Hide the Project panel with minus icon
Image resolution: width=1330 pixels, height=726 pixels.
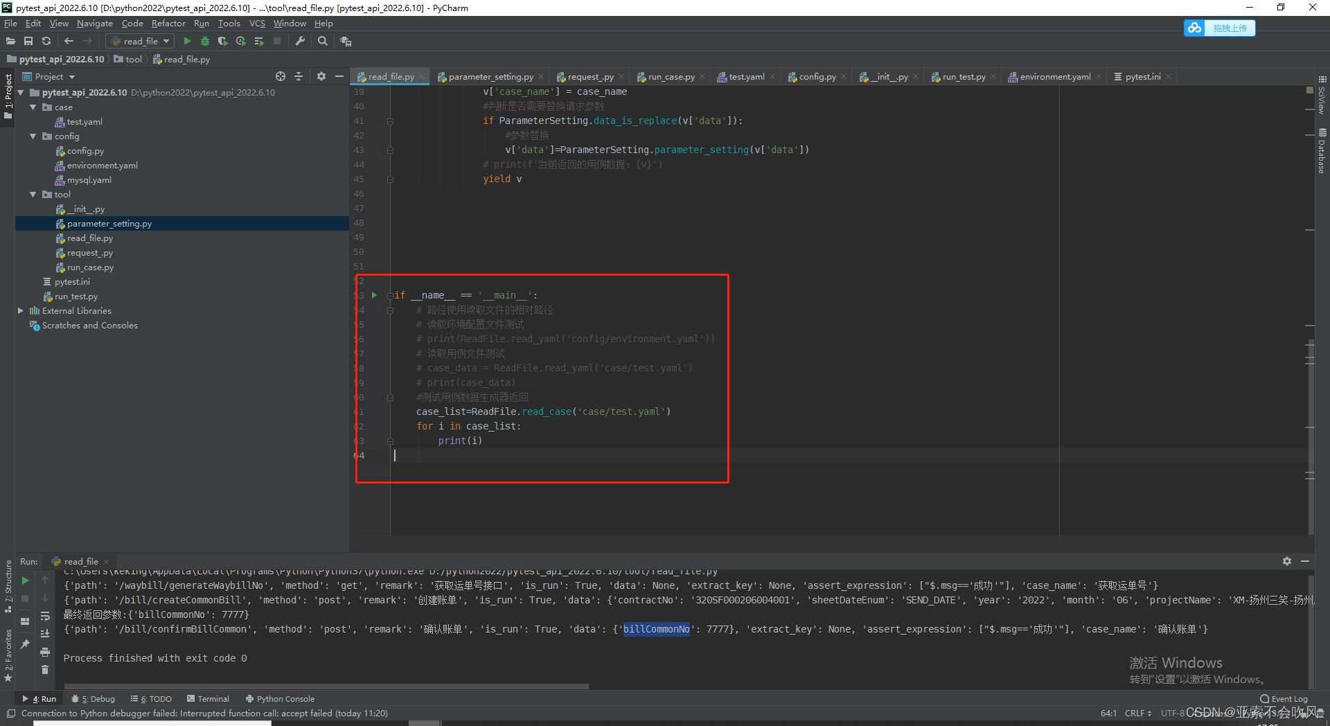[x=339, y=76]
